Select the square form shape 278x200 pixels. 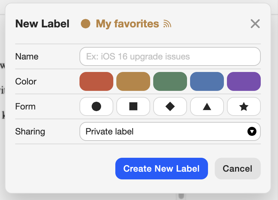(133, 106)
